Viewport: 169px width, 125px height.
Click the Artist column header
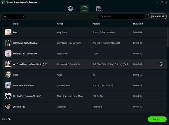coord(60,24)
